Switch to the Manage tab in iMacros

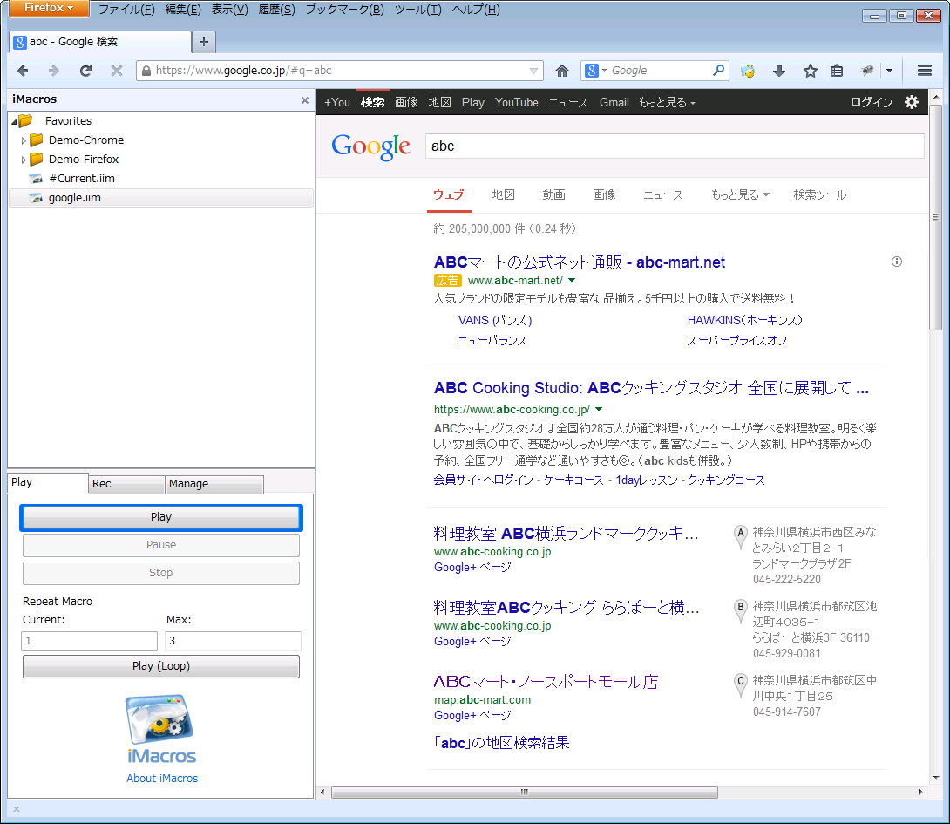pos(214,484)
